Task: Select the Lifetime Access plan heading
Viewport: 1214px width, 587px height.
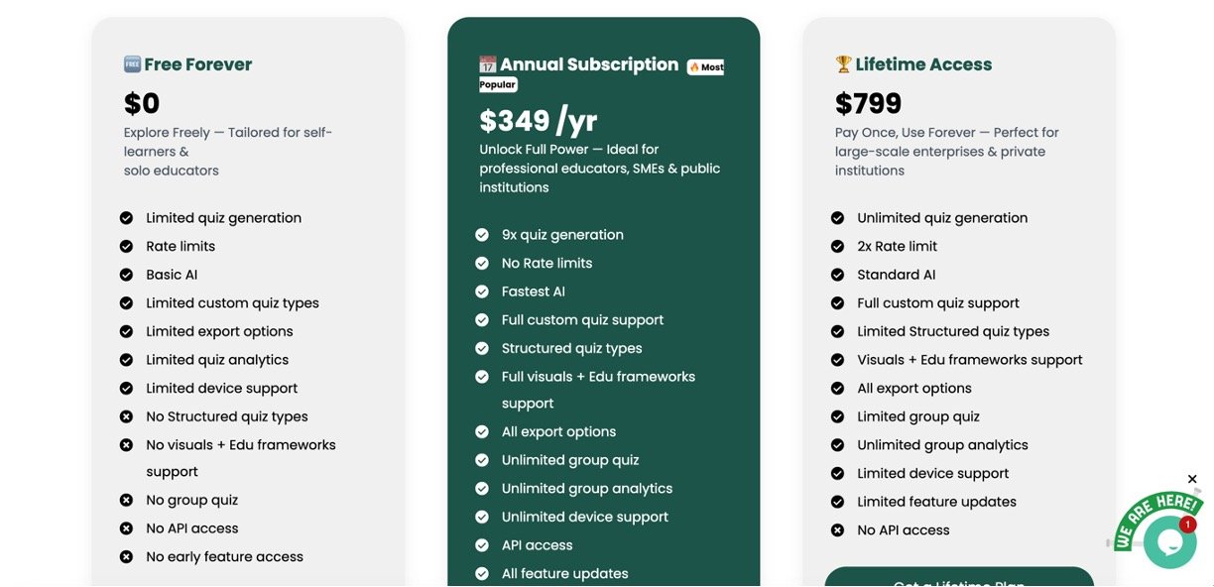Action: [923, 64]
